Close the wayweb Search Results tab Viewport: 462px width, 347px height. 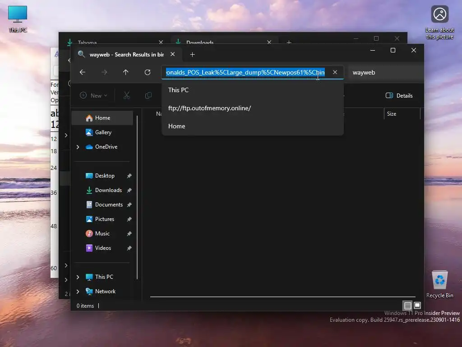click(x=173, y=54)
